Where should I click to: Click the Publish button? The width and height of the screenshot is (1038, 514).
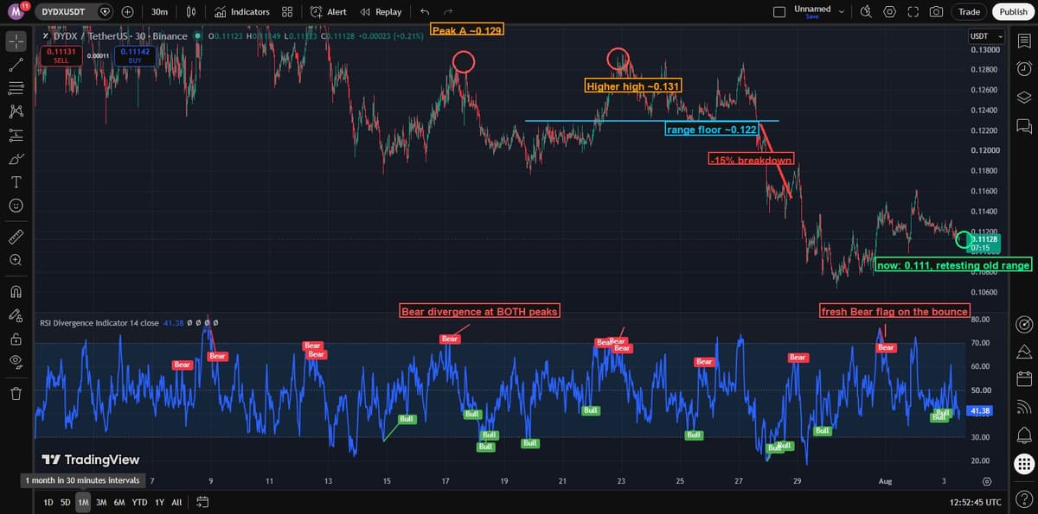click(1013, 12)
